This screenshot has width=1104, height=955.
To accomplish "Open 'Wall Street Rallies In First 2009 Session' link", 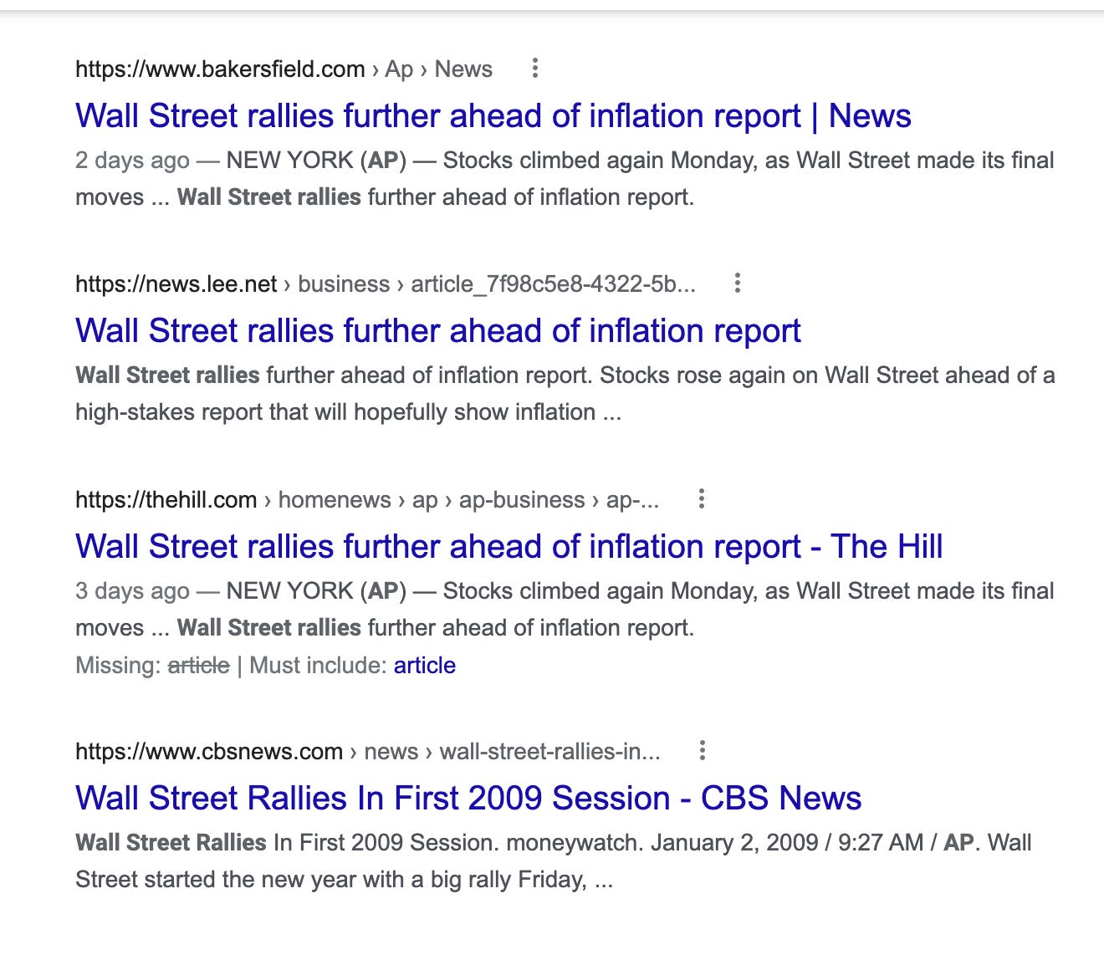I will pos(468,798).
